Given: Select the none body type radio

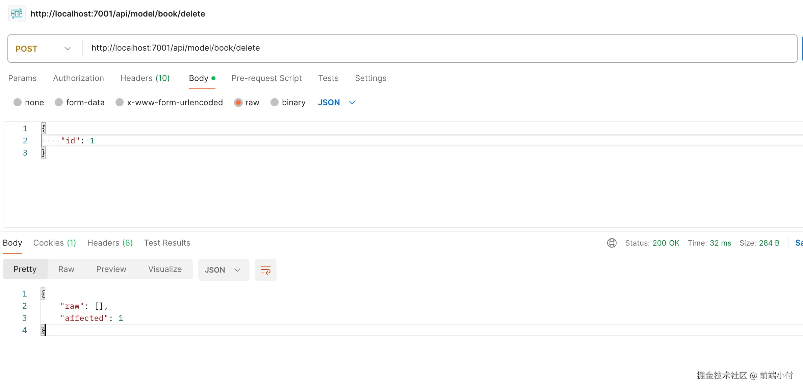Looking at the screenshot, I should click(18, 103).
